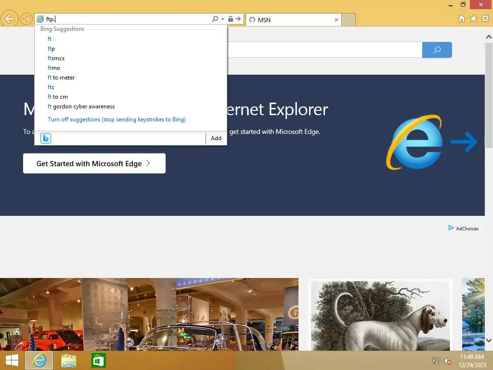Click the muted volume tray icon

(x=447, y=361)
